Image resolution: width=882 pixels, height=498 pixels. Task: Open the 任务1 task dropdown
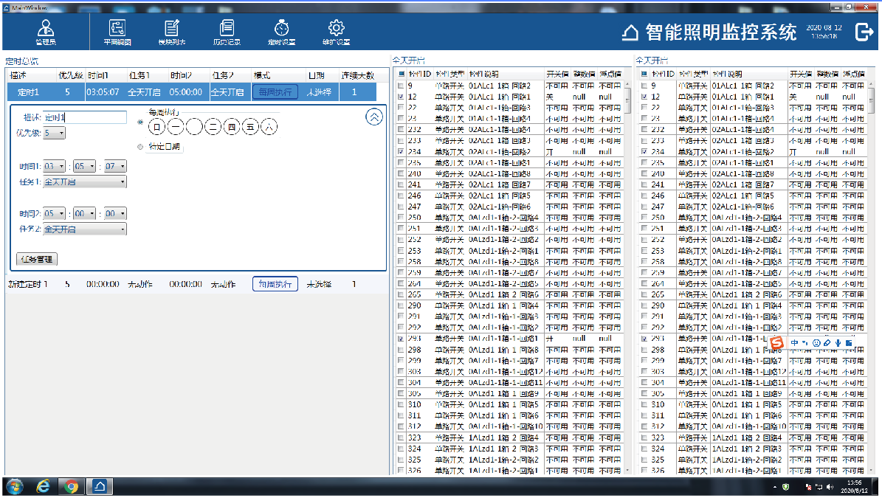click(85, 182)
